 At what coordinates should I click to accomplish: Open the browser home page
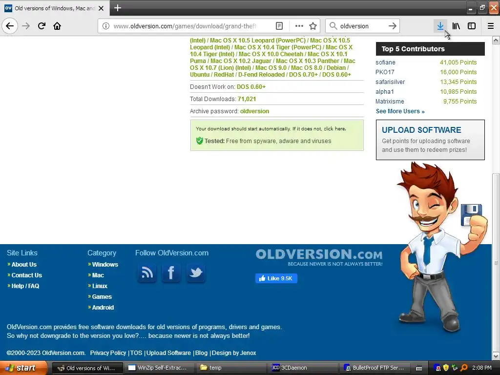[57, 26]
